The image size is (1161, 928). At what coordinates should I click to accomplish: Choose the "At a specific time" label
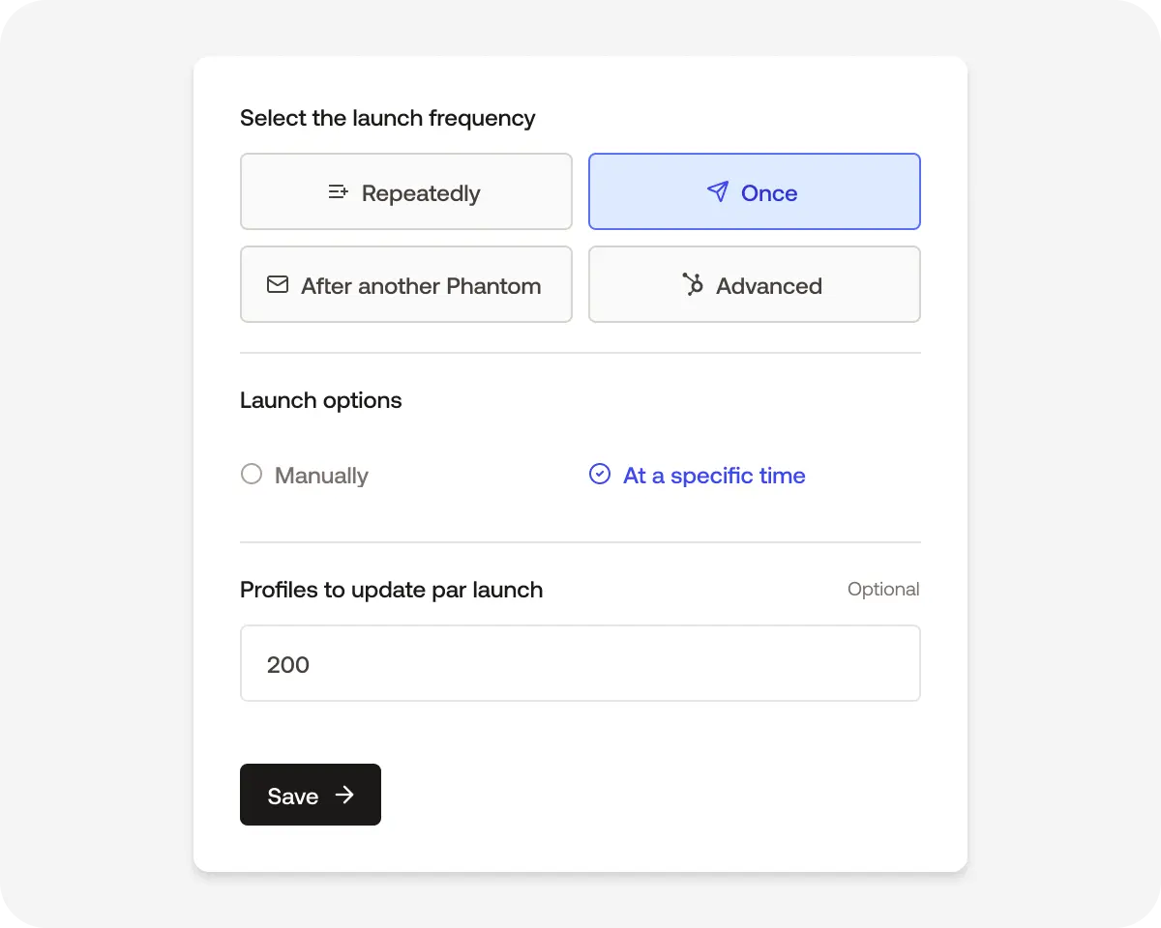click(714, 476)
